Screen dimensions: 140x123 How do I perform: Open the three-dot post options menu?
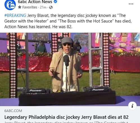coord(131,4)
